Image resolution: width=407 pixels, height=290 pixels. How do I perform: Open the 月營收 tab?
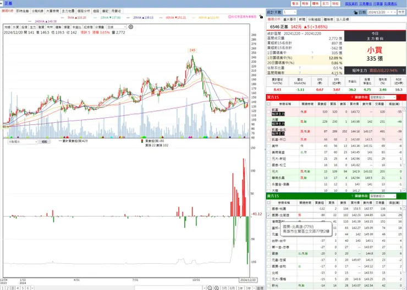116,11
